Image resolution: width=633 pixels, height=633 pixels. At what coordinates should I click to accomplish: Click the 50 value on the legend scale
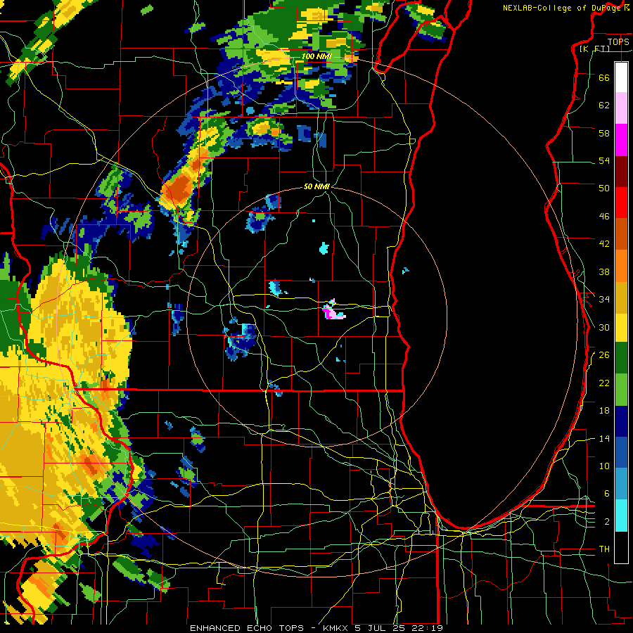(x=604, y=188)
